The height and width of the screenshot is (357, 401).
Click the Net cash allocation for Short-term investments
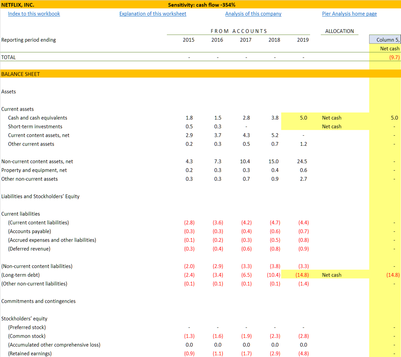pyautogui.click(x=332, y=127)
